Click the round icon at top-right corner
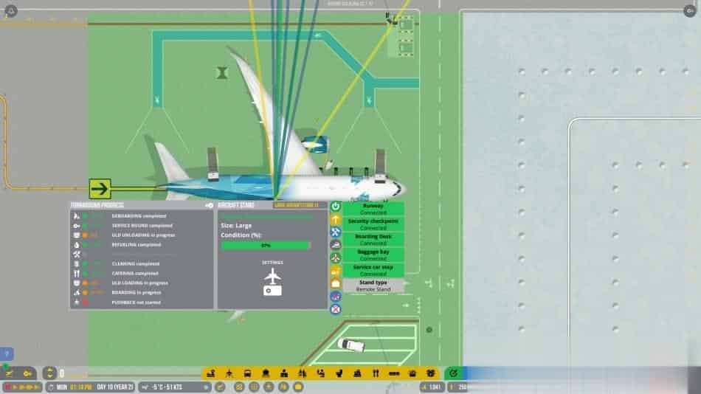 point(689,11)
